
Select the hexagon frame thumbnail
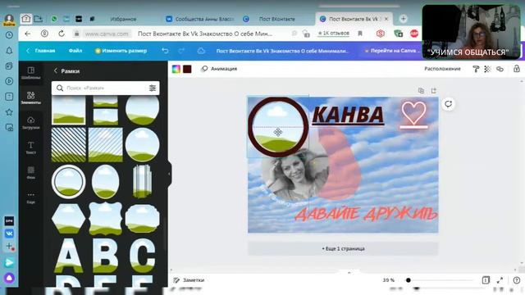pos(69,219)
